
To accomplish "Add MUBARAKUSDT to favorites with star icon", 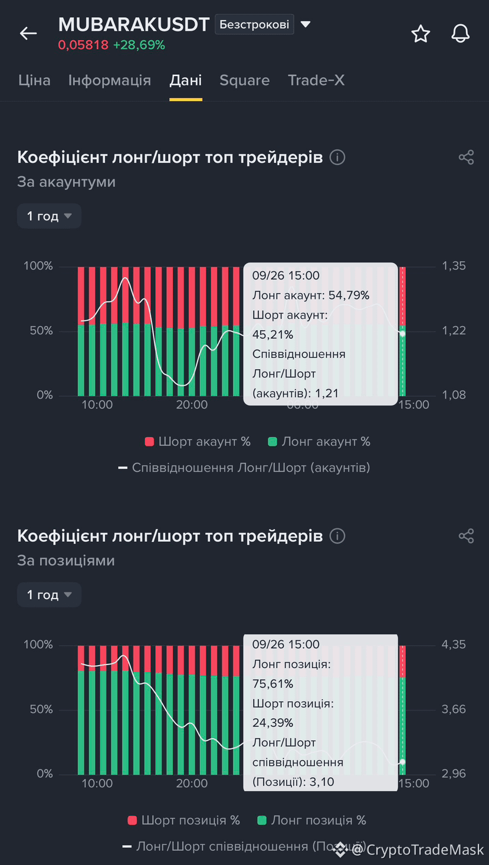I will [421, 34].
